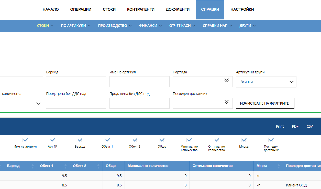Export the table as PDF

coord(295,126)
